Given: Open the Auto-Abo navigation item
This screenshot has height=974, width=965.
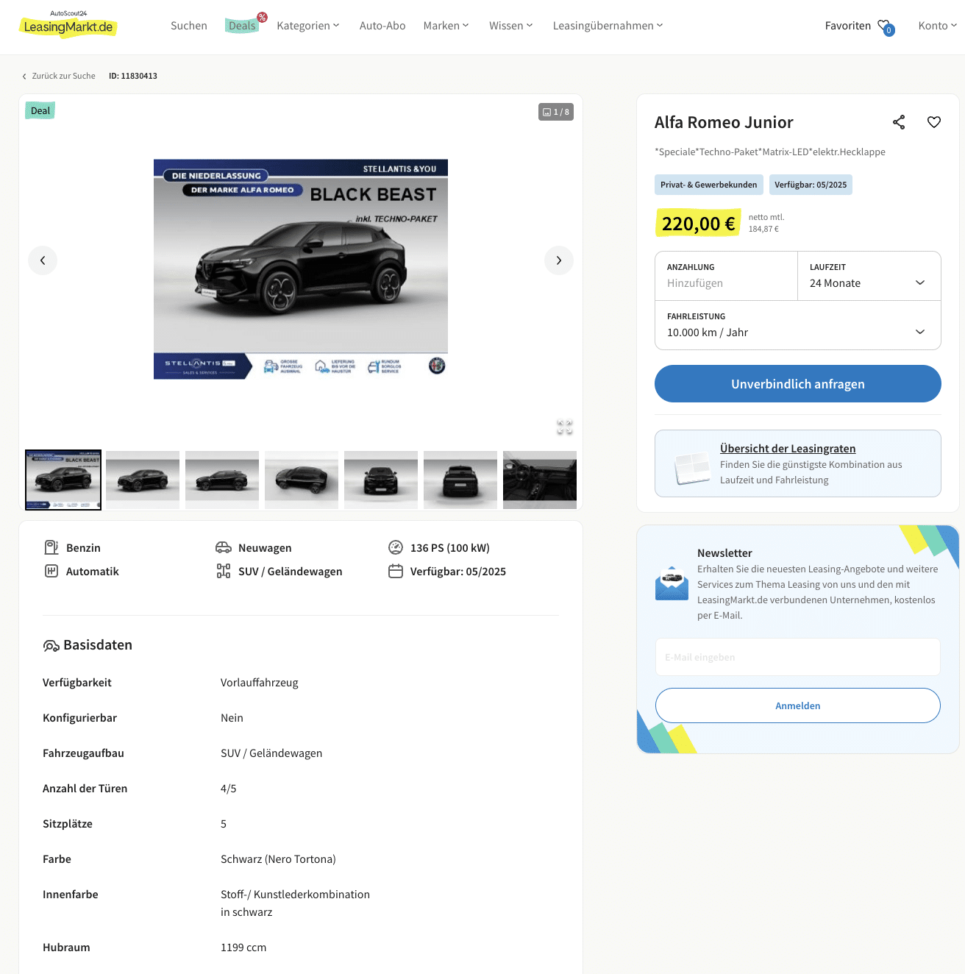Looking at the screenshot, I should click(x=382, y=26).
